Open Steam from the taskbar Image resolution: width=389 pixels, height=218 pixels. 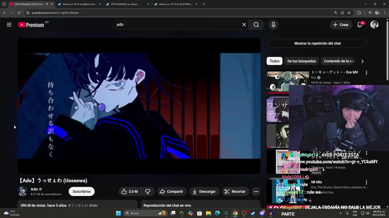point(253,213)
